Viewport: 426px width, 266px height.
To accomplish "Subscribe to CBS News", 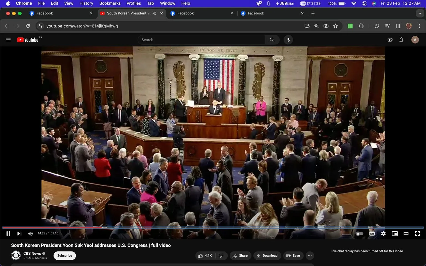I will (x=65, y=255).
